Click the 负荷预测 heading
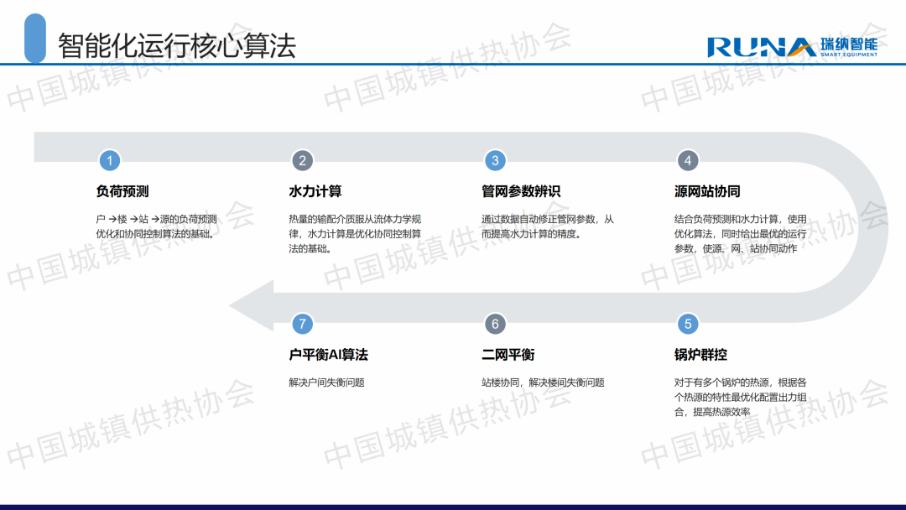906x510 pixels. coord(122,191)
